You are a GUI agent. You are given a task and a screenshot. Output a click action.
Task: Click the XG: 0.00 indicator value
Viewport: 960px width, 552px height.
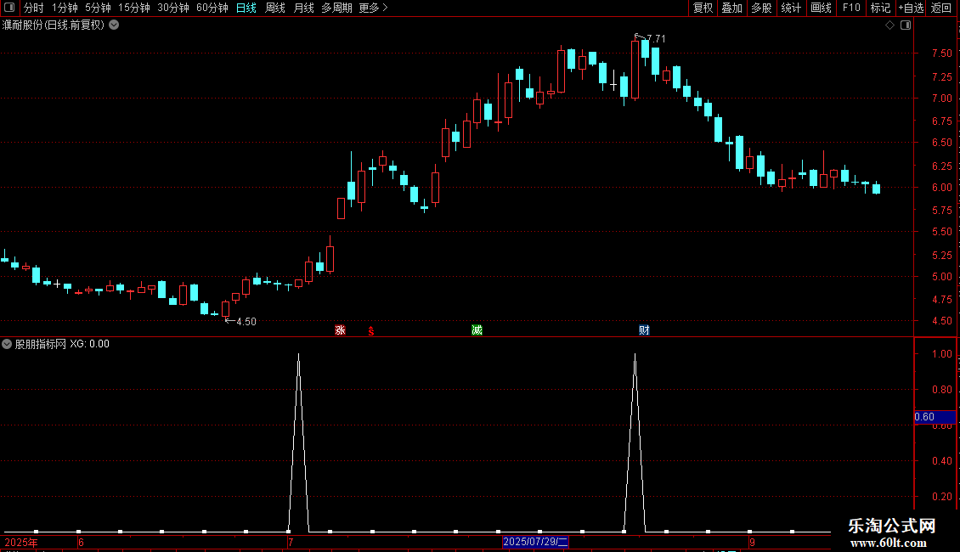[89, 344]
